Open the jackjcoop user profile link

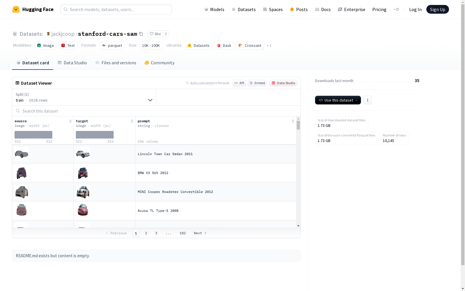coord(63,34)
